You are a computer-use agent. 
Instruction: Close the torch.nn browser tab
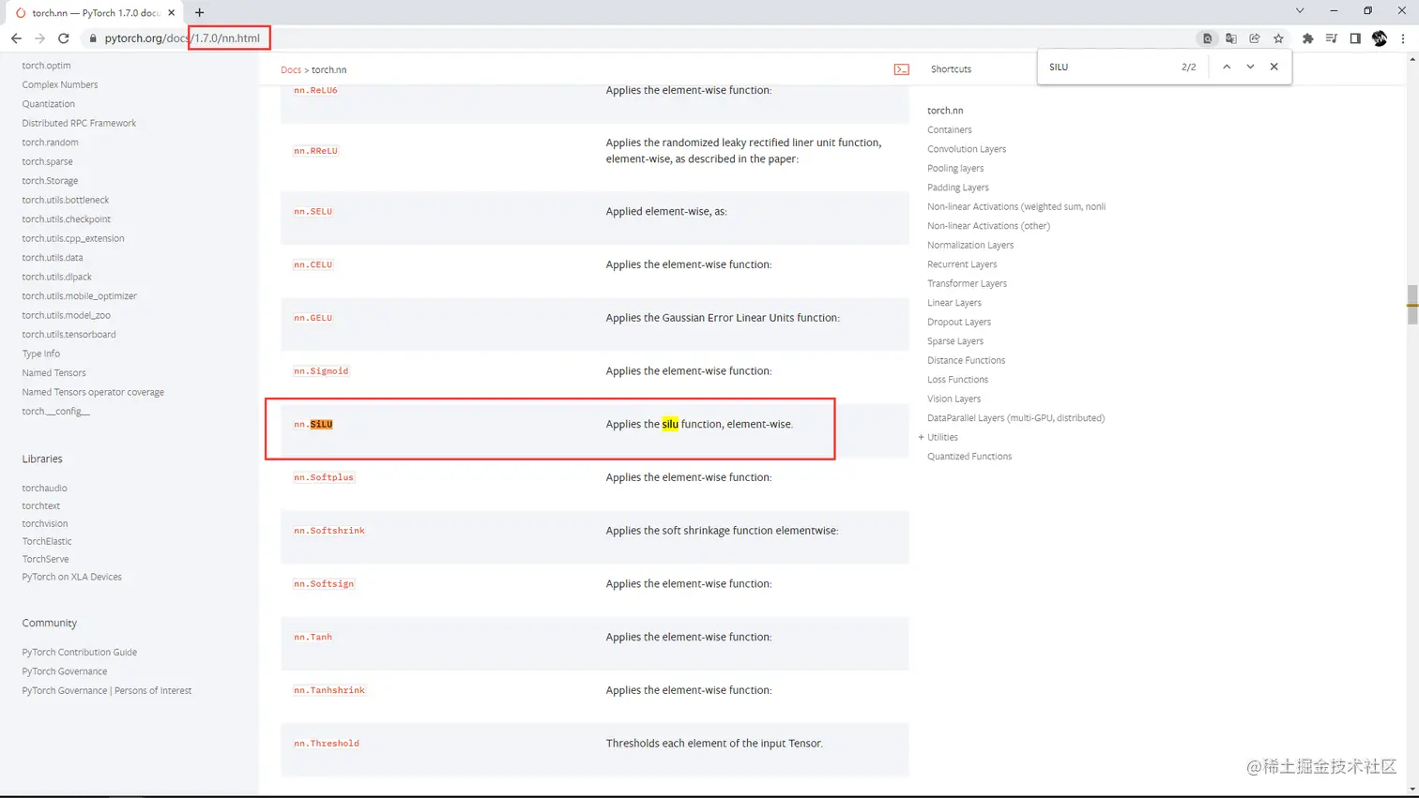(171, 13)
